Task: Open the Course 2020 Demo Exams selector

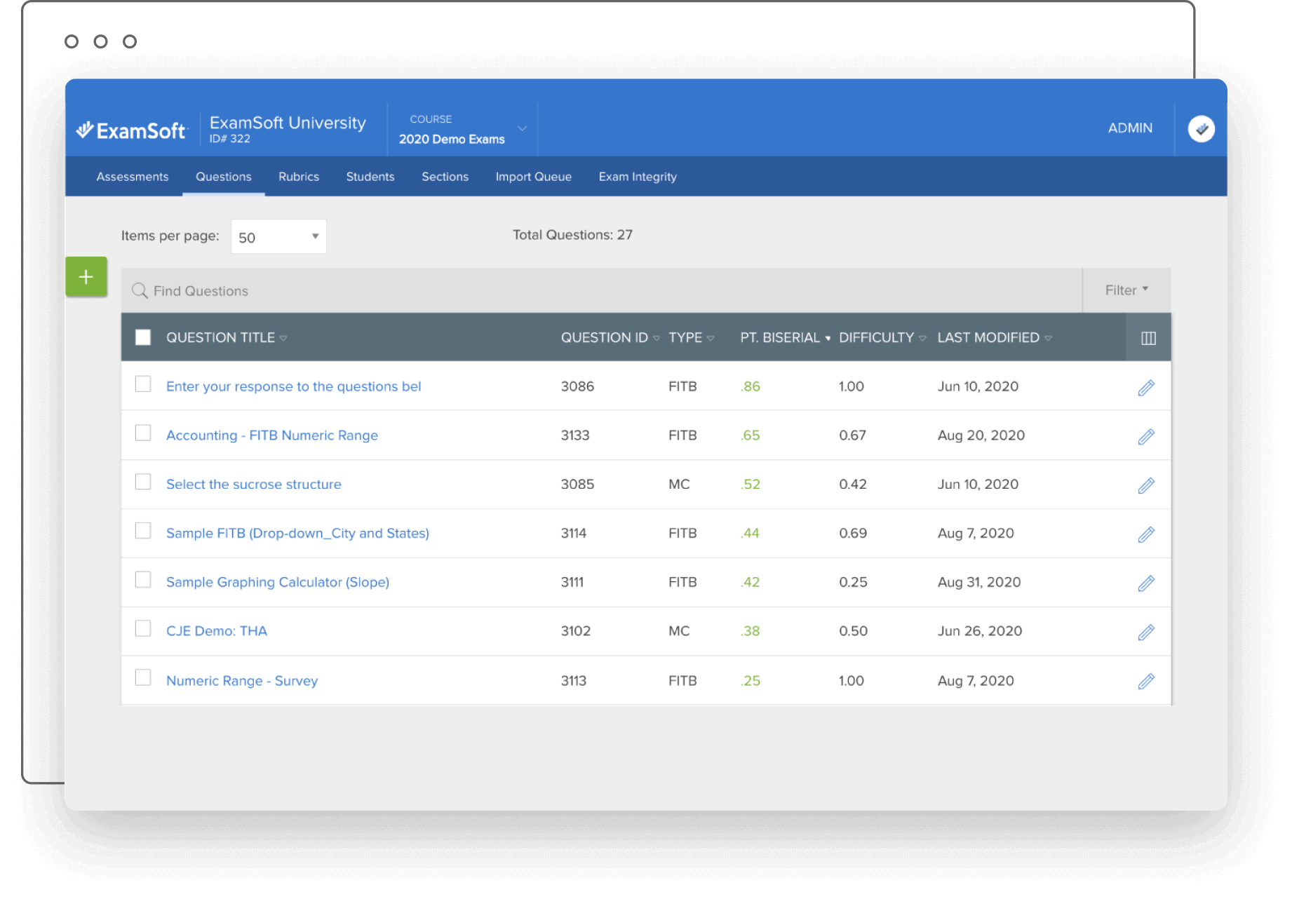Action: point(462,129)
